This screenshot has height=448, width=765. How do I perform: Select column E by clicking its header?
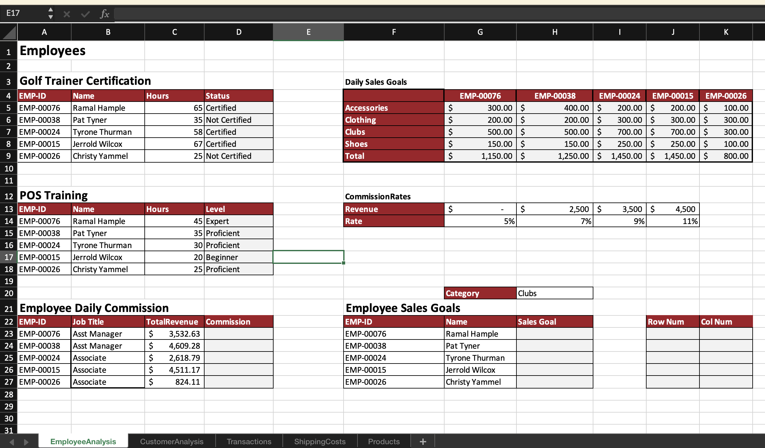[x=308, y=32]
